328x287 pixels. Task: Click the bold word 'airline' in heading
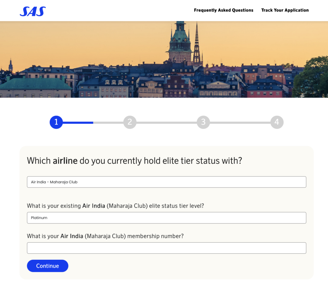(65, 161)
